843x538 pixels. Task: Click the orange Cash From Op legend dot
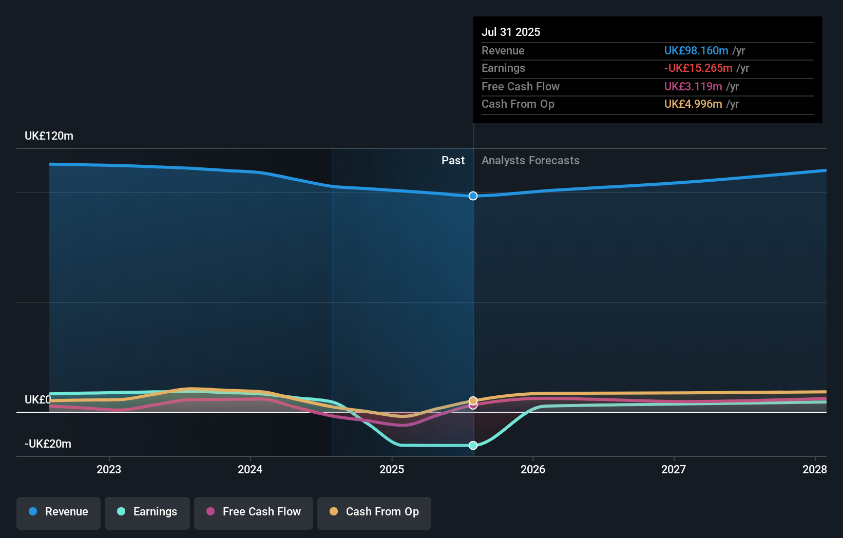(x=334, y=512)
